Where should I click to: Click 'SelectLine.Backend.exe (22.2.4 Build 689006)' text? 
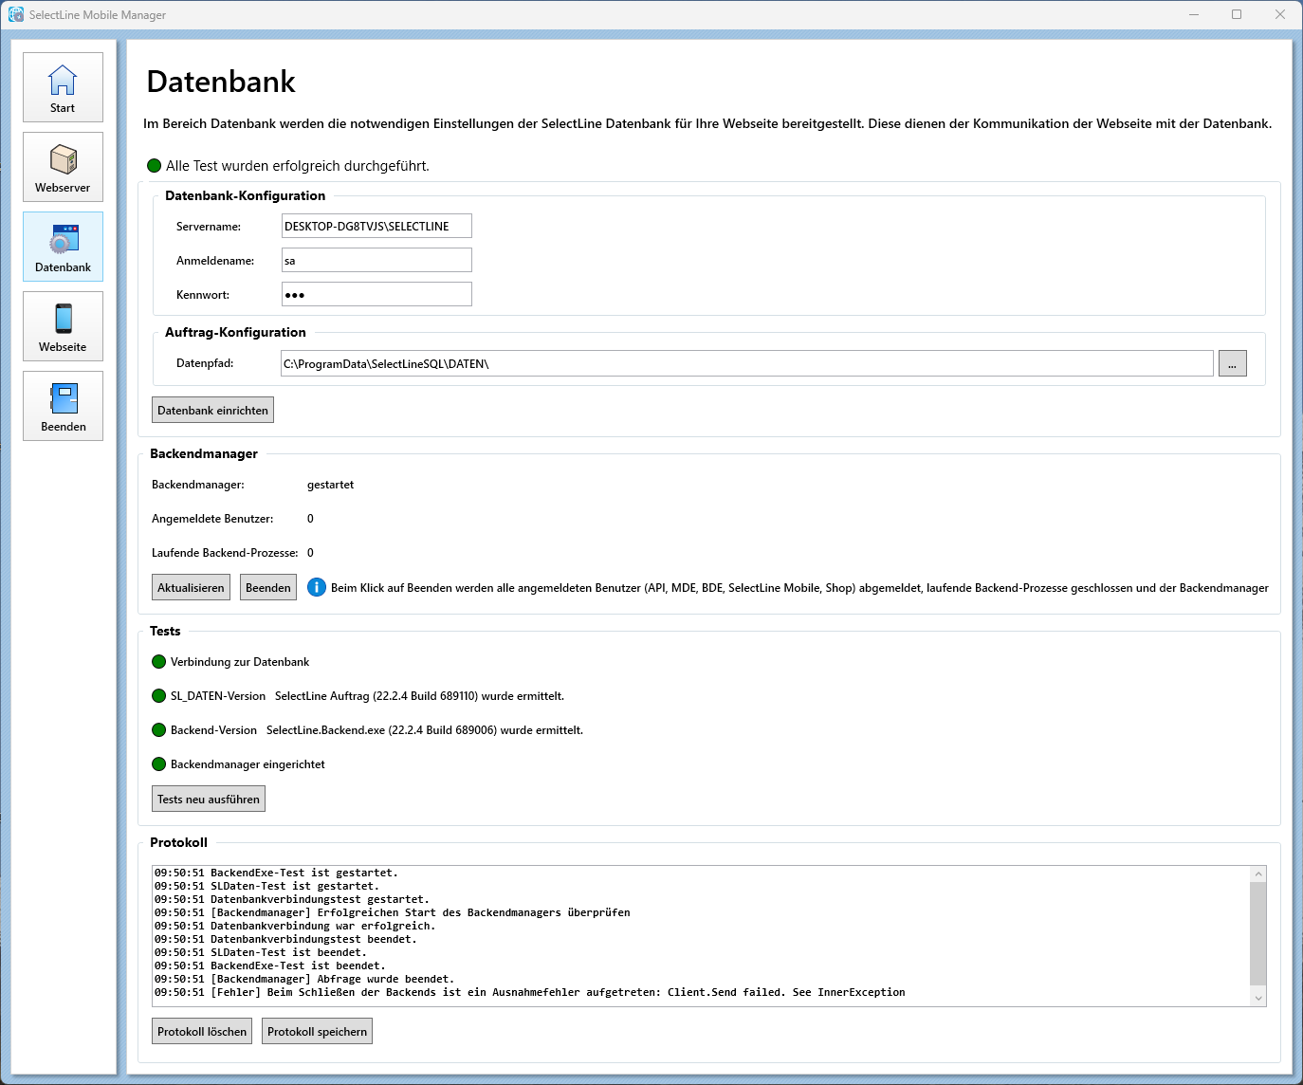[382, 730]
